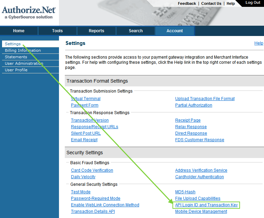
Task: Open Billing Information in sidebar
Action: (31, 50)
